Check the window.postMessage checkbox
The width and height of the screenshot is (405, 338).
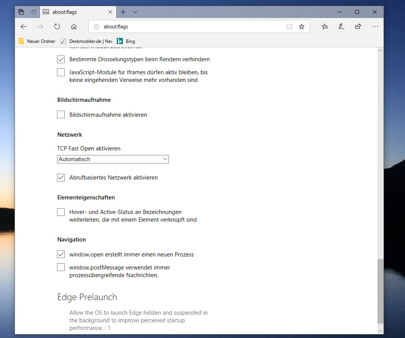(61, 267)
